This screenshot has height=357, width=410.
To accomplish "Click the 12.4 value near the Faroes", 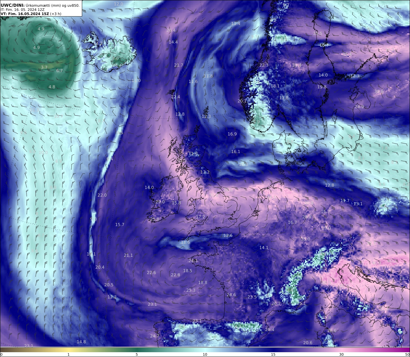I will point(175,97).
